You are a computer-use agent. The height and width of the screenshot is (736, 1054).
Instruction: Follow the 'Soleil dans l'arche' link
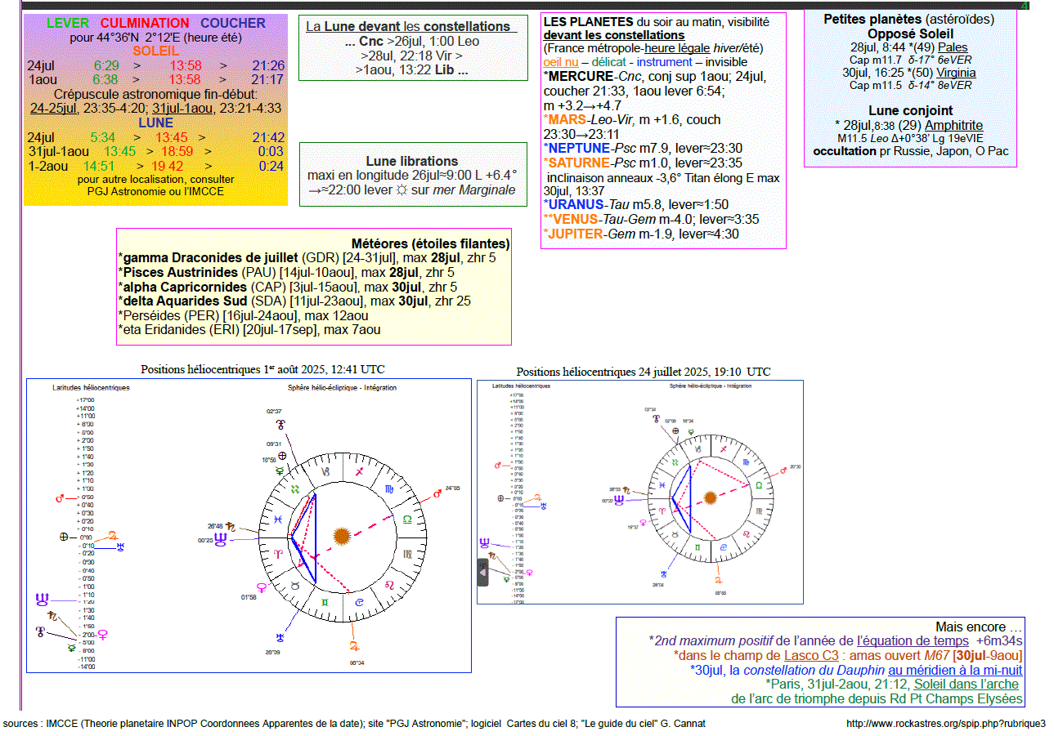pos(966,684)
